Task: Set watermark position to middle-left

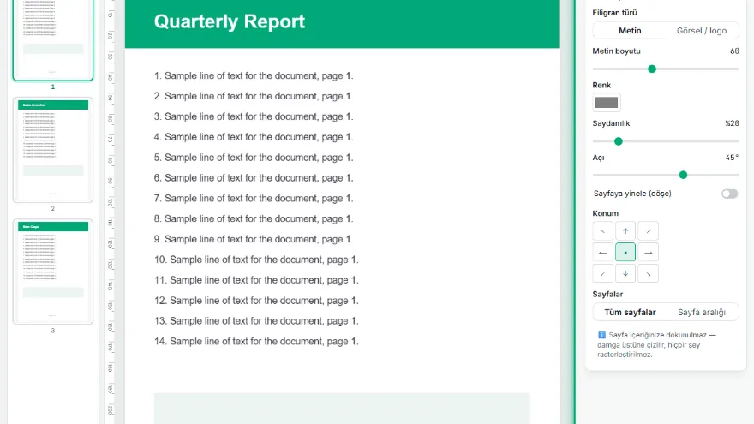Action: [602, 253]
